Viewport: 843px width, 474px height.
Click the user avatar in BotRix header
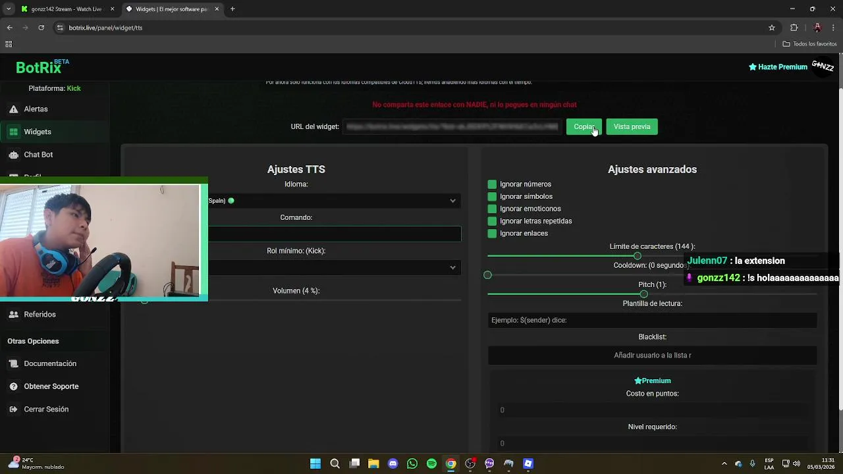pos(823,66)
